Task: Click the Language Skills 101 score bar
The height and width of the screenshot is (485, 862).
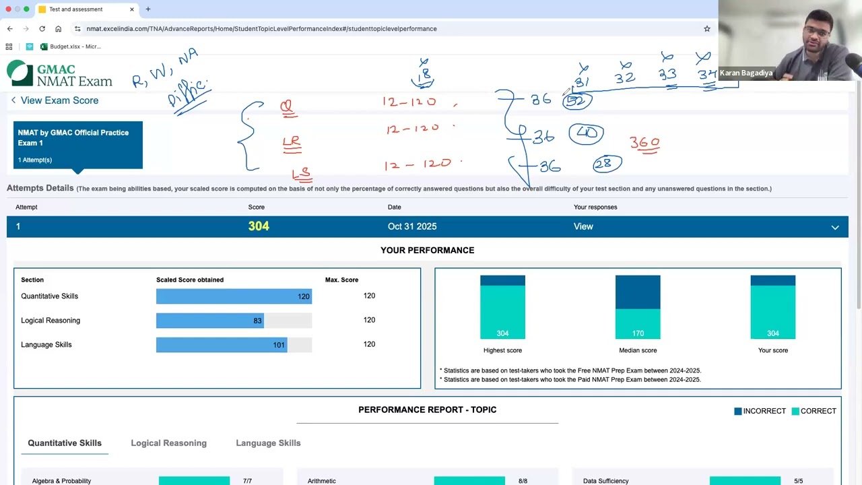Action: pos(222,345)
